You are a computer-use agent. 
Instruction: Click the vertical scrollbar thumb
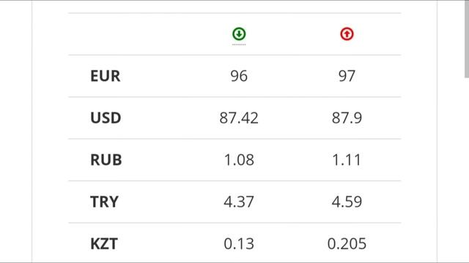tap(467, 39)
